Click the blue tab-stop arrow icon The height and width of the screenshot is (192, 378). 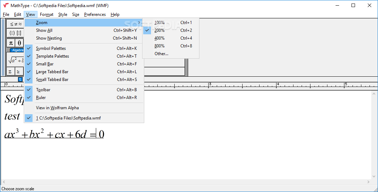pos(20,79)
